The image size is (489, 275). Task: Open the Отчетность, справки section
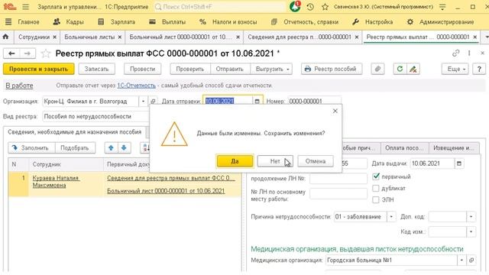(304, 22)
